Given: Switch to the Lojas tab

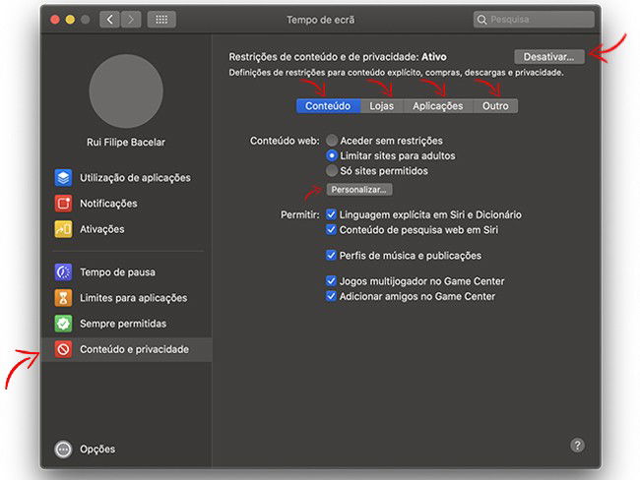Looking at the screenshot, I should click(x=381, y=105).
